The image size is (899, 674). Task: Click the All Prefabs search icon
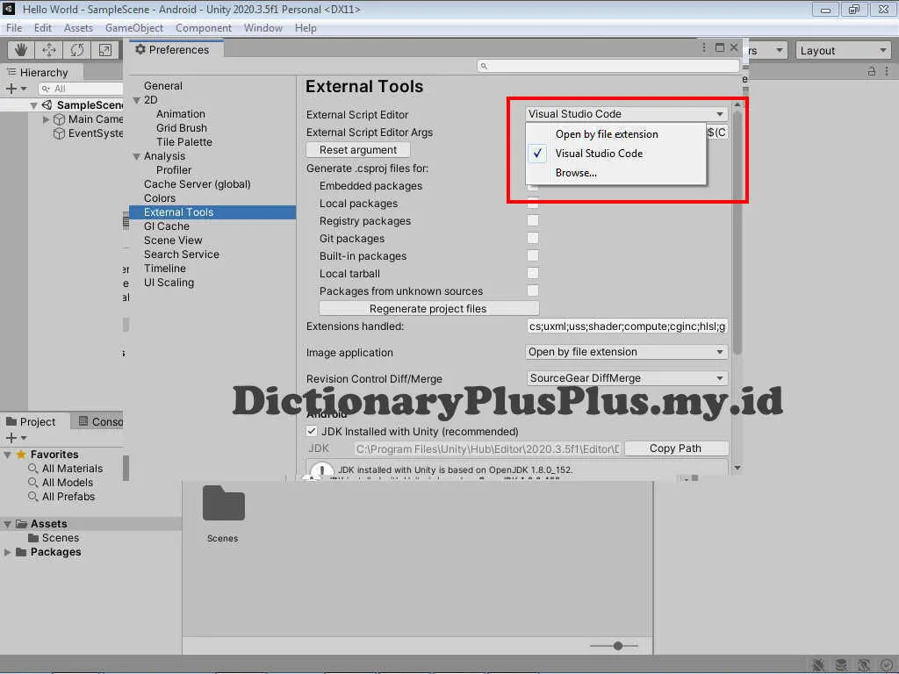(x=33, y=497)
